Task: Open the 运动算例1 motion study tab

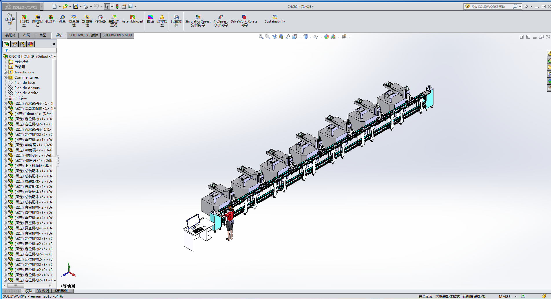Action: (x=62, y=291)
